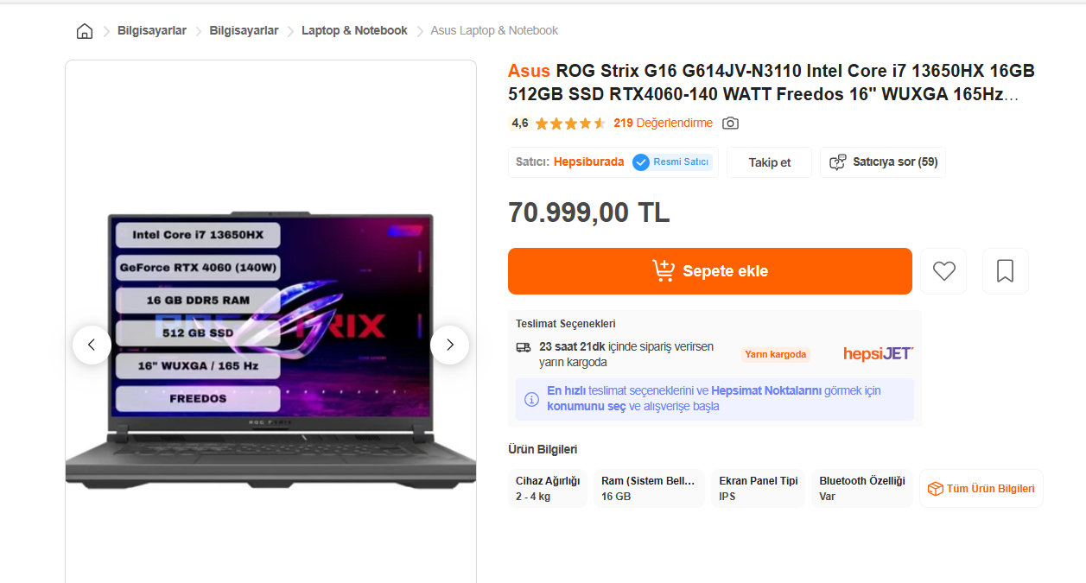
Task: Open Hepsiburada seller page link
Action: (x=588, y=162)
